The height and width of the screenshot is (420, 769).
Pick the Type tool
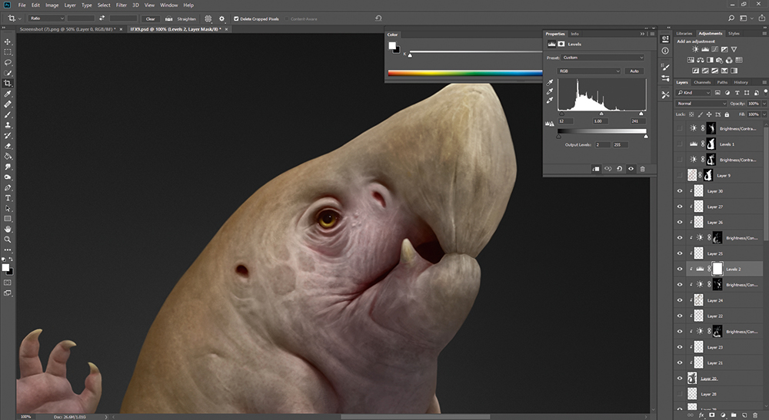[8, 198]
